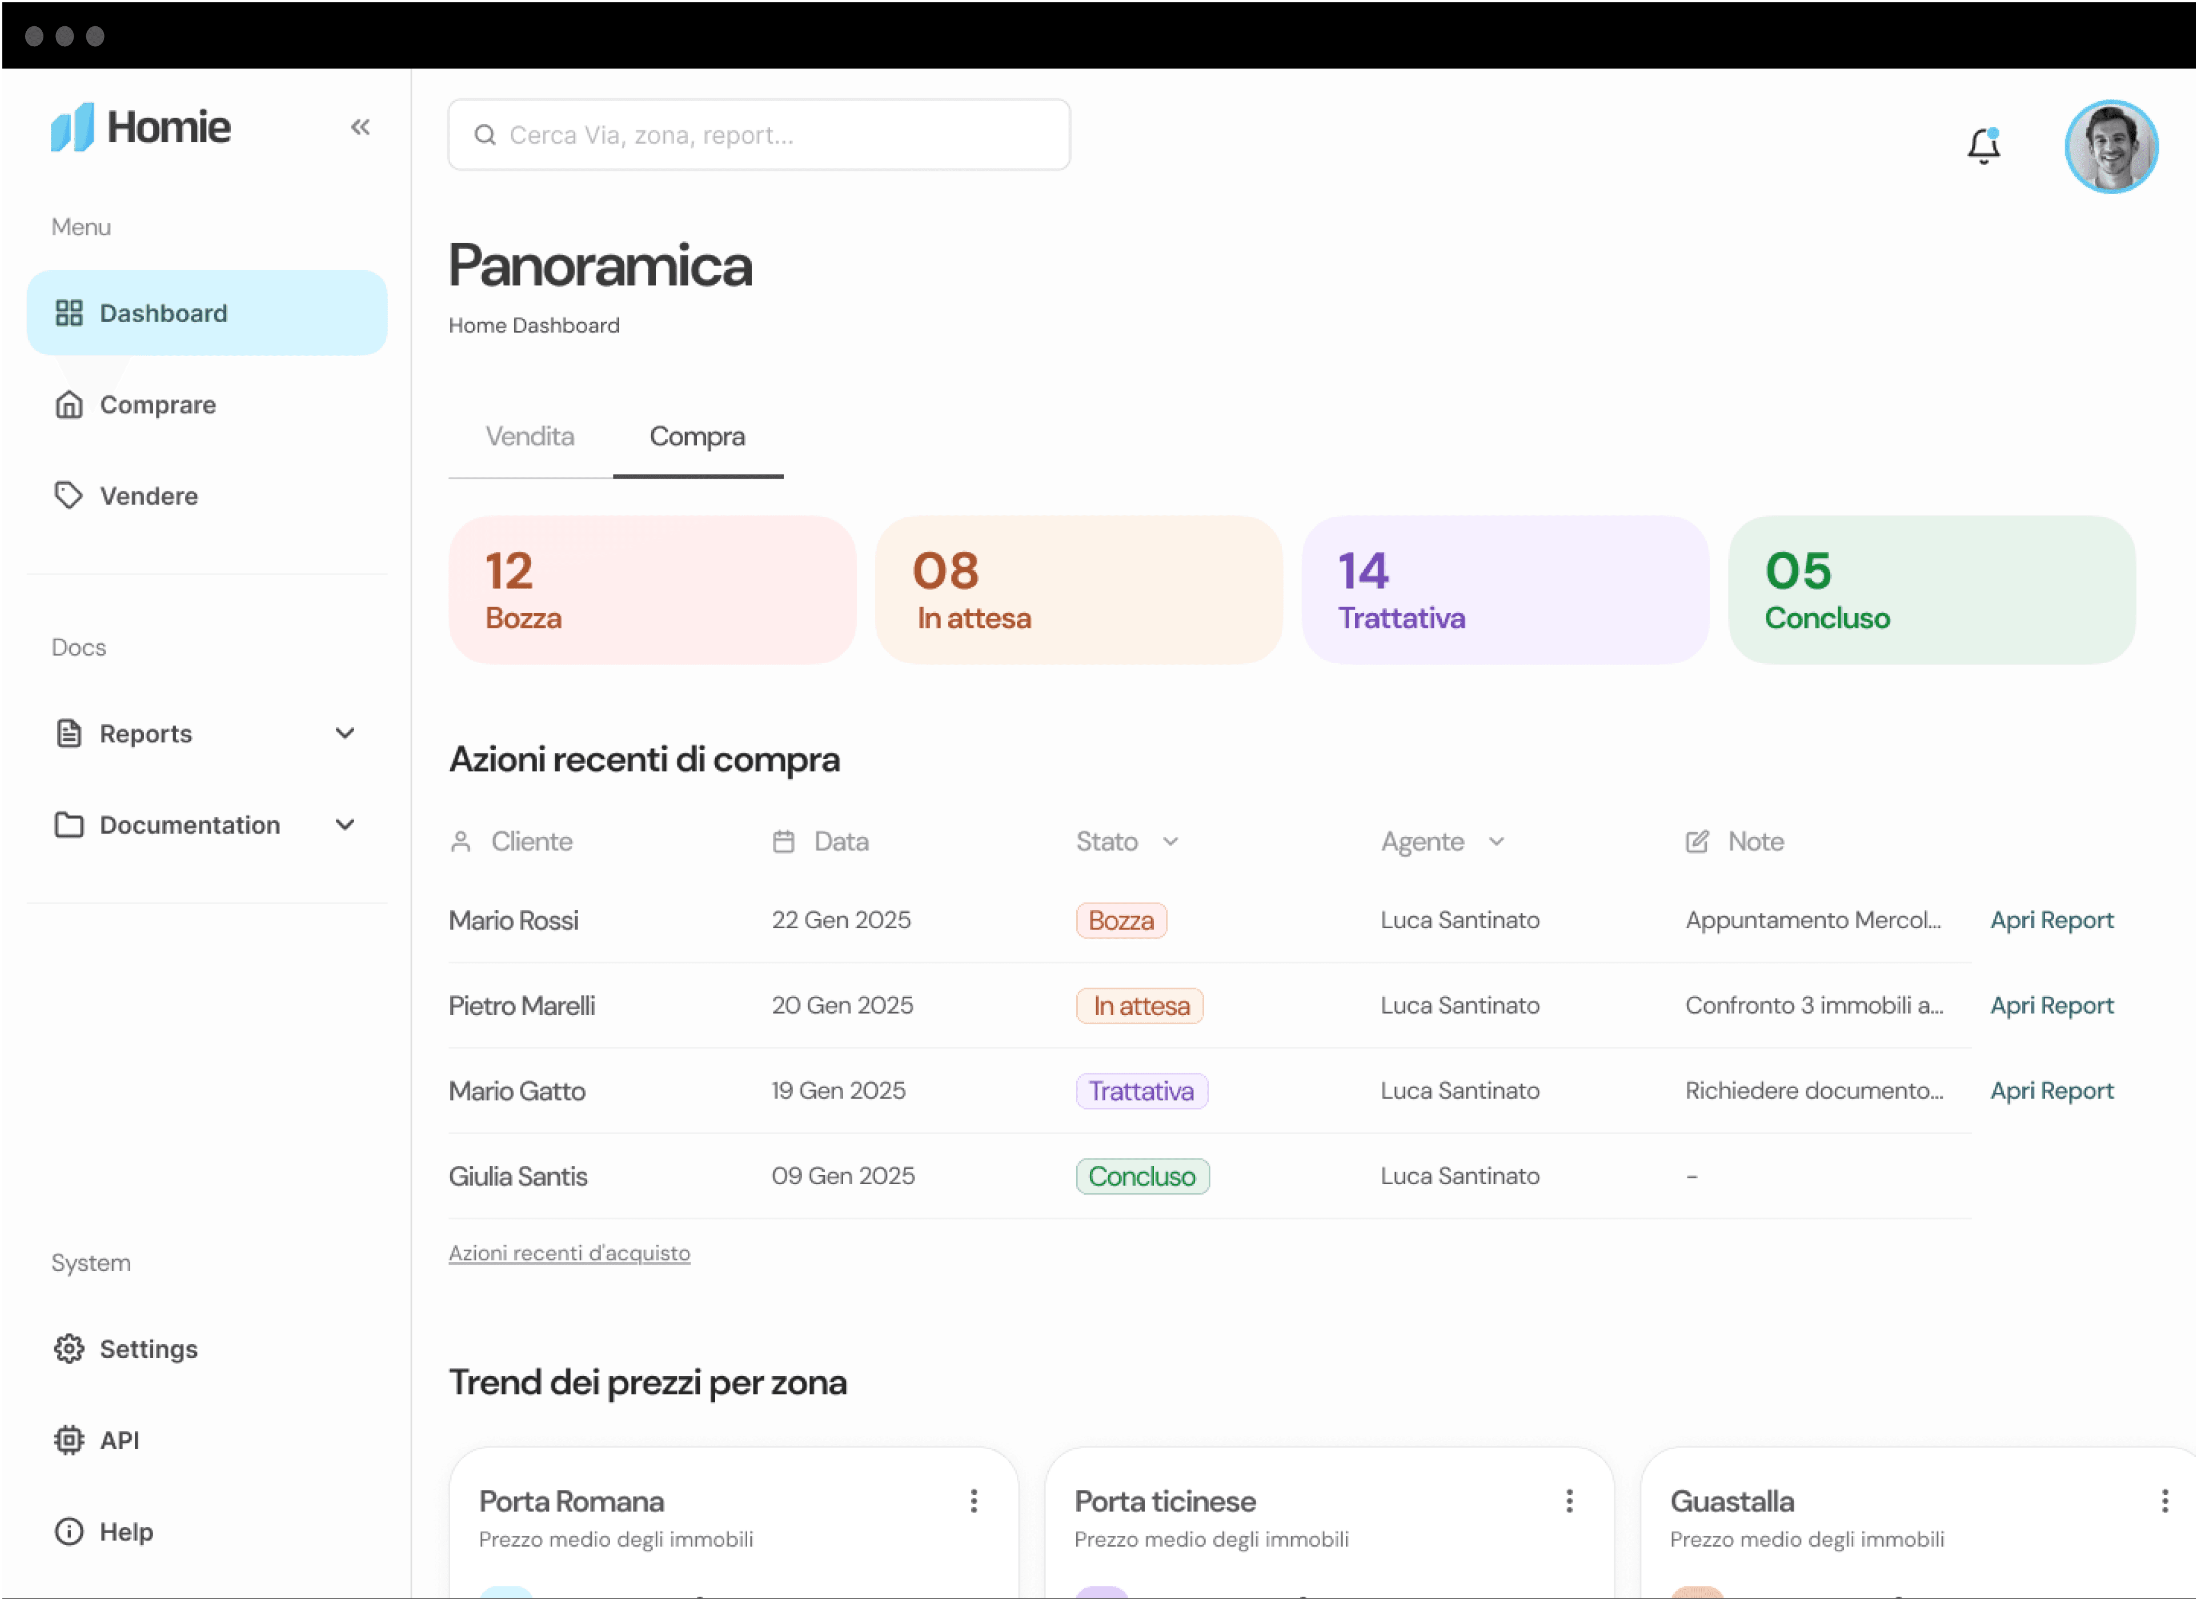Open Apri Report for Mario Rossi
The image size is (2197, 1600).
pos(2052,920)
